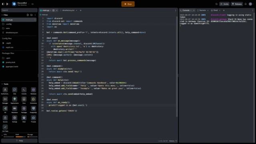Open the Shell tab dropdown arrow
Viewport: 256px width, 144px height.
click(x=220, y=10)
